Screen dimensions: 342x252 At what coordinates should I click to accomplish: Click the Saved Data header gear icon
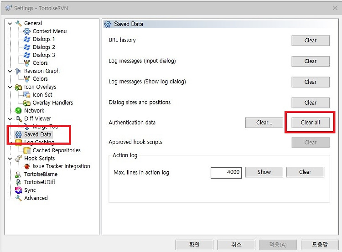pos(108,24)
